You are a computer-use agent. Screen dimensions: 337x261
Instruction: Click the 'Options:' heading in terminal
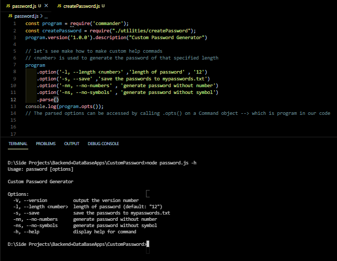click(18, 194)
